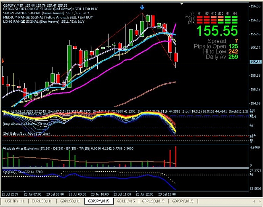
Task: Click the orange M30 STR trend cell
Action: (x=220, y=20)
